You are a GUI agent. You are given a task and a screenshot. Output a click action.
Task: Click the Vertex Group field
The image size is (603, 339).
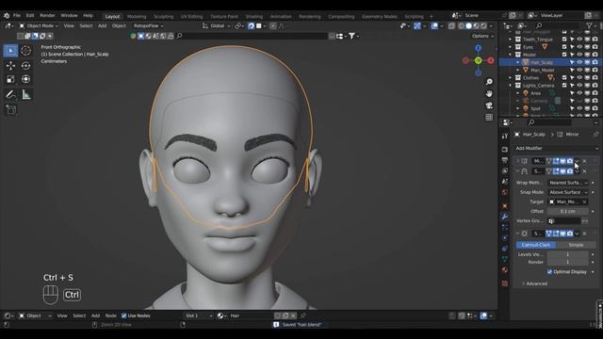pyautogui.click(x=564, y=221)
